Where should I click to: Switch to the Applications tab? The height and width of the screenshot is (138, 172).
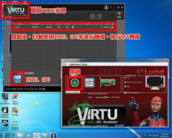click(75, 64)
